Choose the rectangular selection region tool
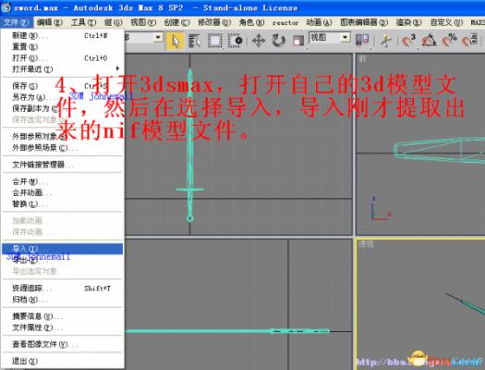Screen dimensions: 485x370 tap(214, 41)
